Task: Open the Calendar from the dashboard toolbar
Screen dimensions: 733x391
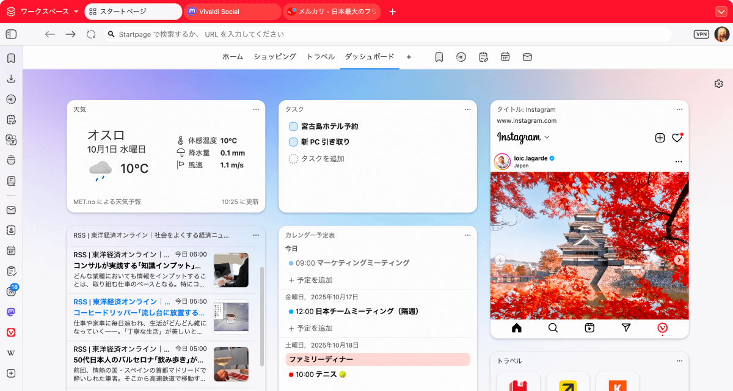Action: (505, 56)
